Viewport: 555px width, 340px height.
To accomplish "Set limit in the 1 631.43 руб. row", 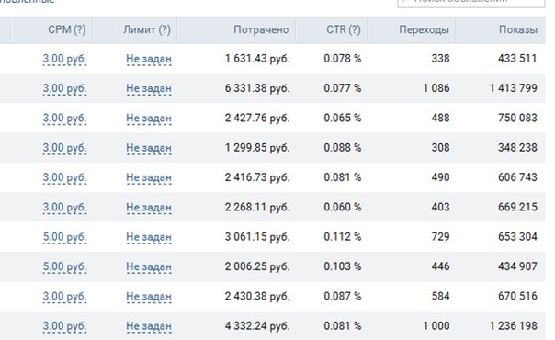I will click(x=149, y=59).
